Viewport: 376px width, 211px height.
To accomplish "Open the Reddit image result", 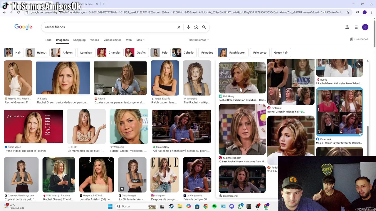I will 120,78.
